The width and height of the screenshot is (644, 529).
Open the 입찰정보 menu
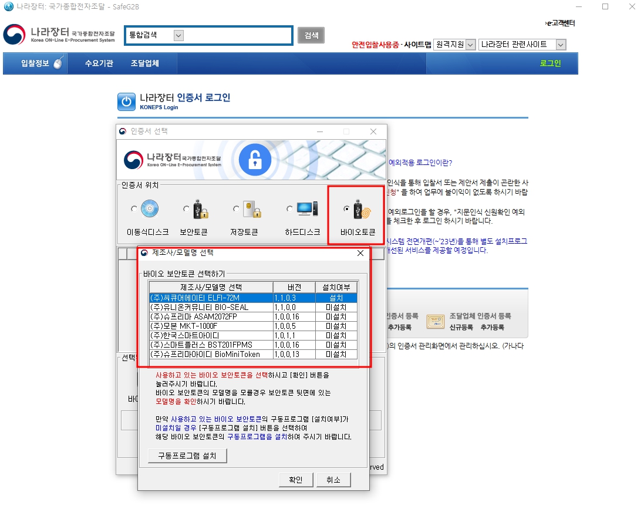coord(35,63)
